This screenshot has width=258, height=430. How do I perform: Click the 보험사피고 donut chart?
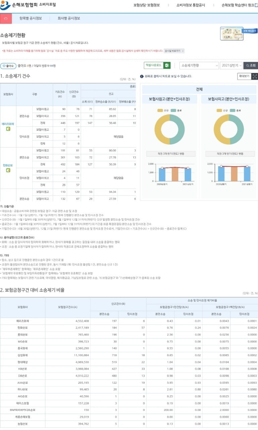[x=229, y=129]
